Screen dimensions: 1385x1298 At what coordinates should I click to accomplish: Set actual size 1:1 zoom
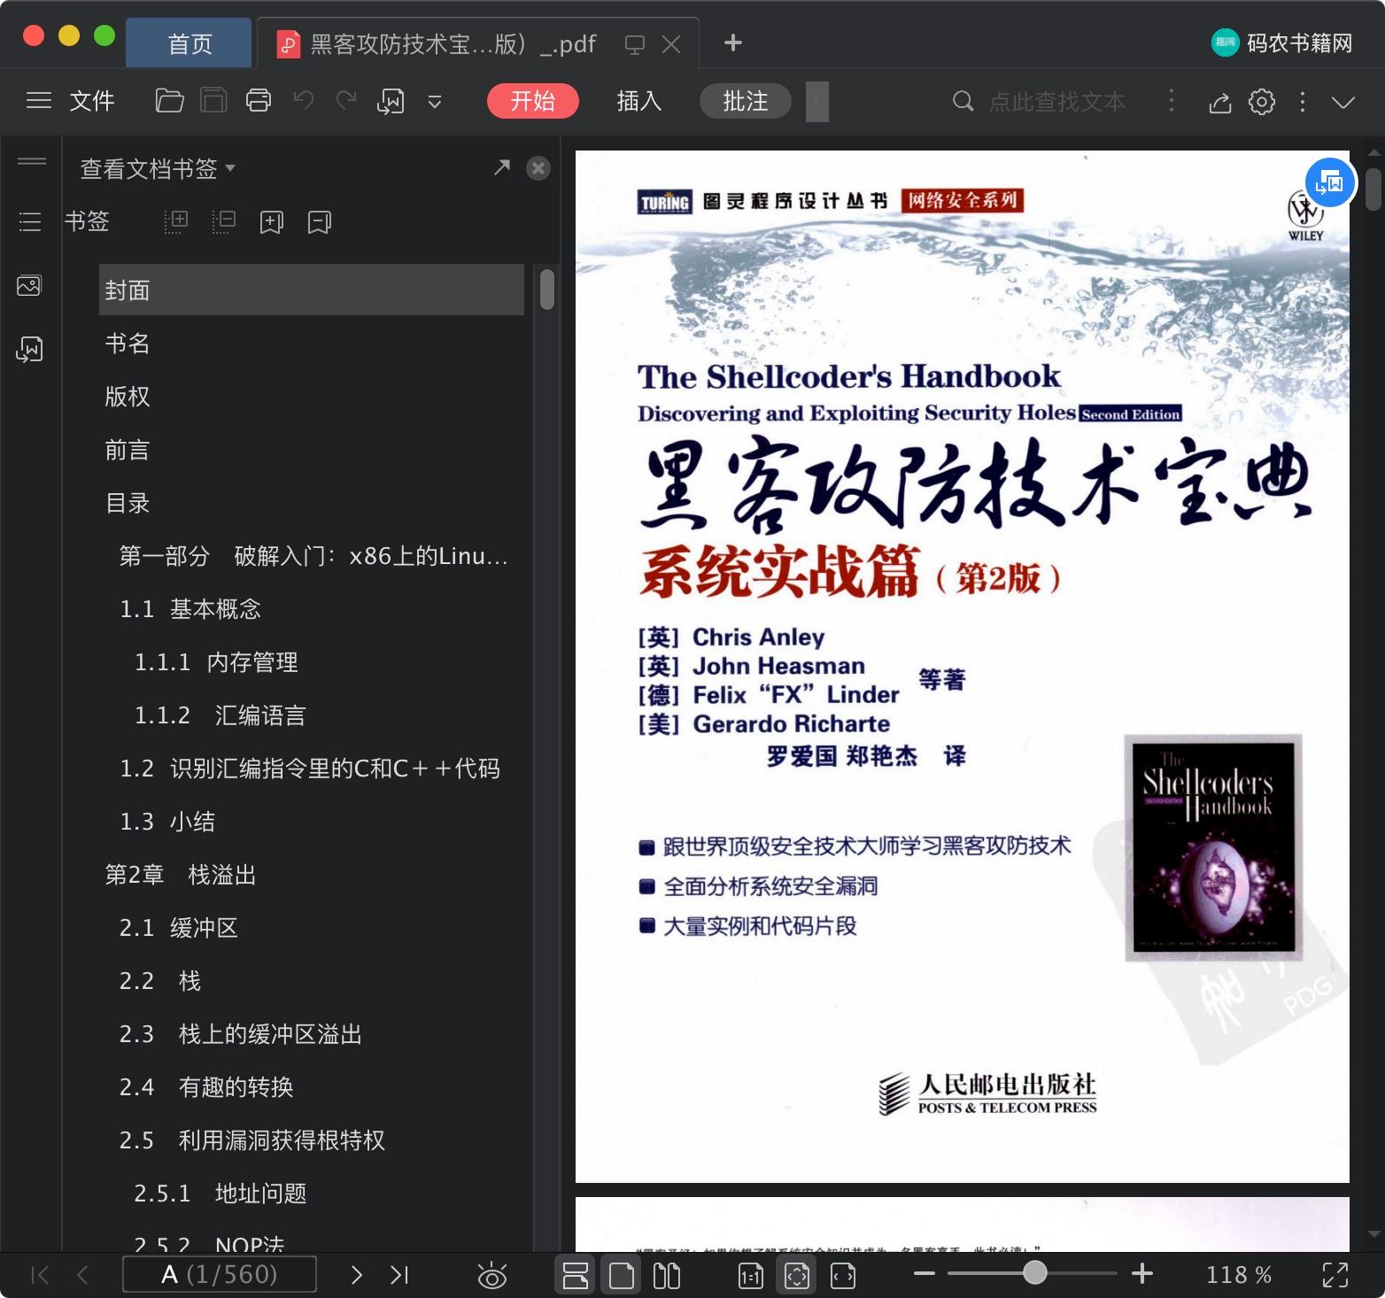coord(751,1275)
